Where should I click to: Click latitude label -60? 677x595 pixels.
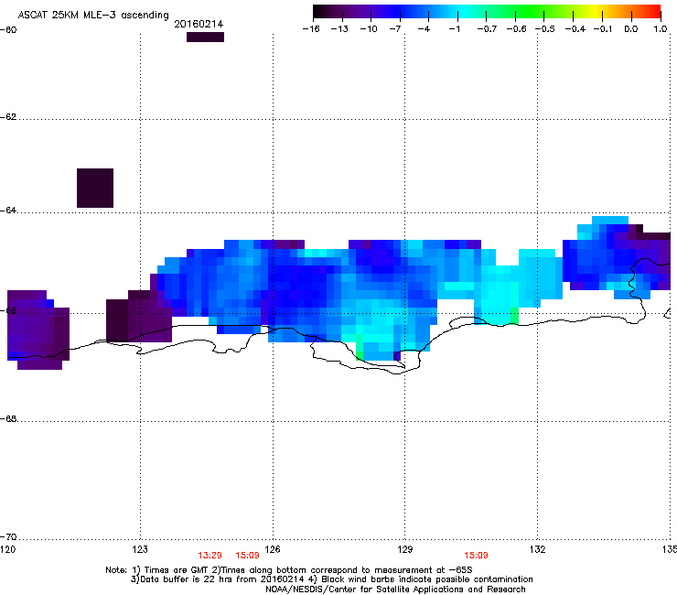pyautogui.click(x=8, y=30)
